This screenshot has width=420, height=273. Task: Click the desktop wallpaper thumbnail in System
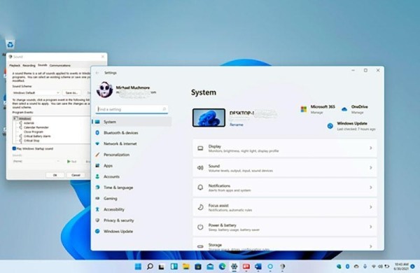point(209,118)
